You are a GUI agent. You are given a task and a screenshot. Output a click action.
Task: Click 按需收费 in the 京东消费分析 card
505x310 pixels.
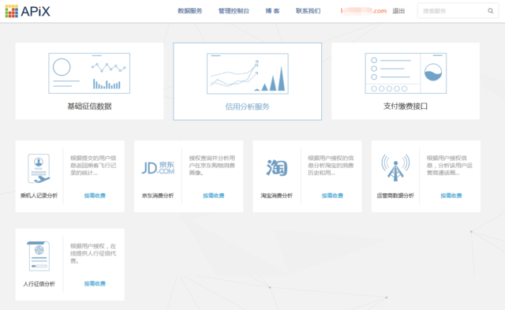(214, 196)
